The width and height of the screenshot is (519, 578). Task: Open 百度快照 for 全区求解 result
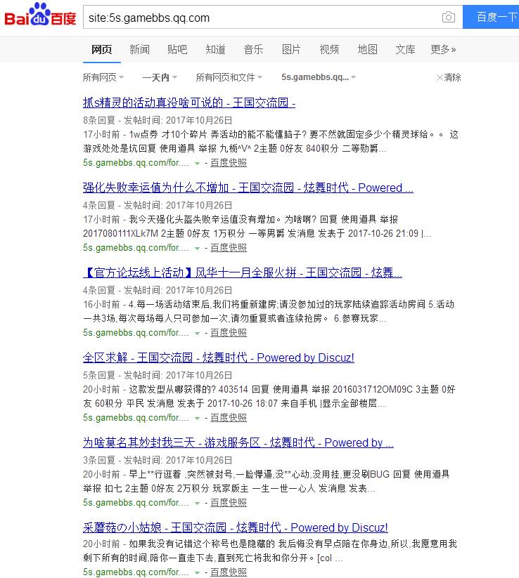point(229,418)
